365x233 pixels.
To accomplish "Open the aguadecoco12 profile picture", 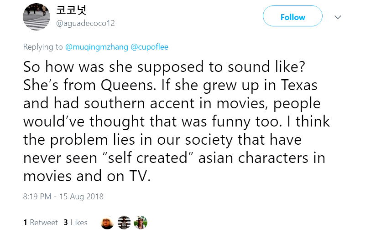I will tap(37, 17).
